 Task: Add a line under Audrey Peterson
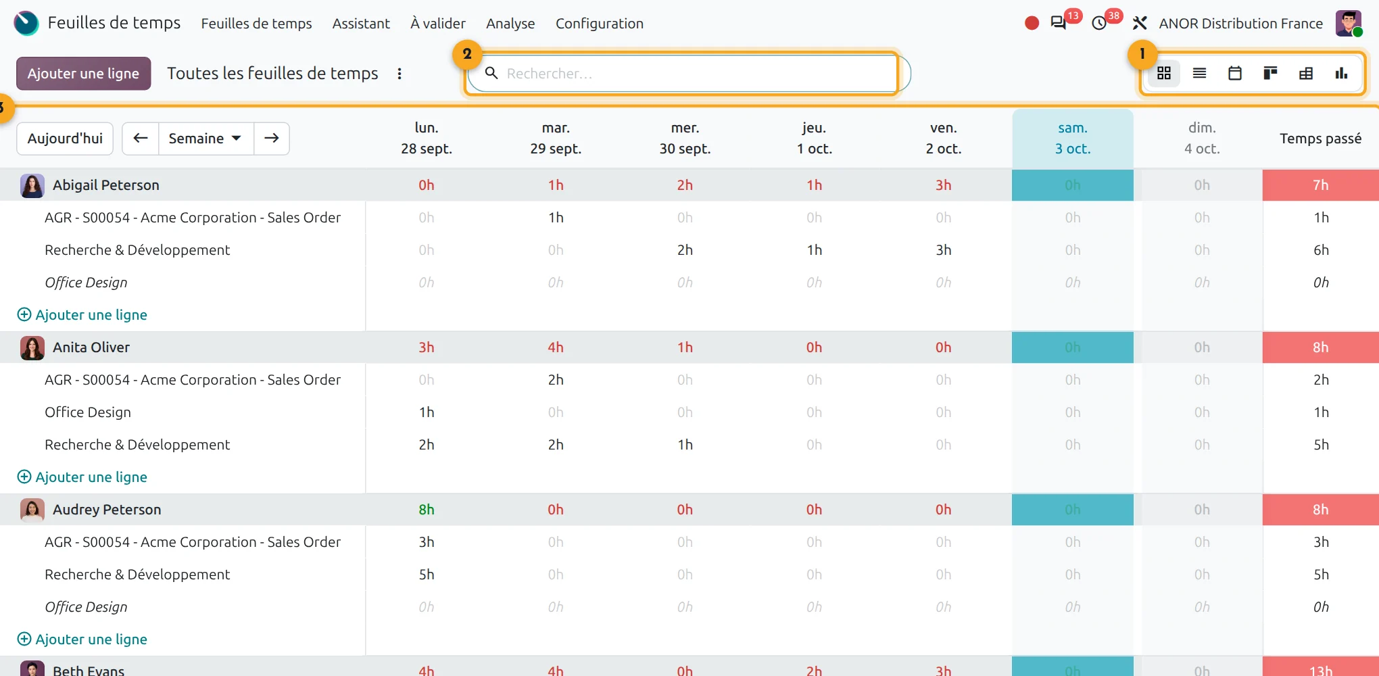click(x=82, y=639)
